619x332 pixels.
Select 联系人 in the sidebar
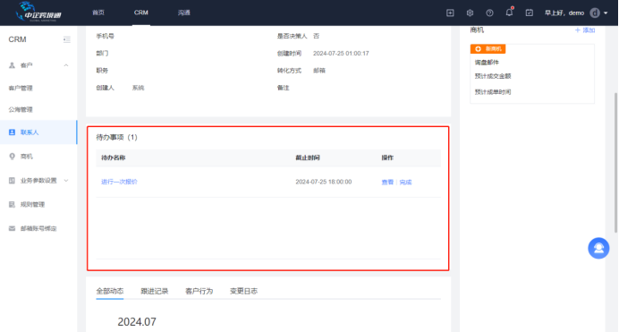point(30,132)
